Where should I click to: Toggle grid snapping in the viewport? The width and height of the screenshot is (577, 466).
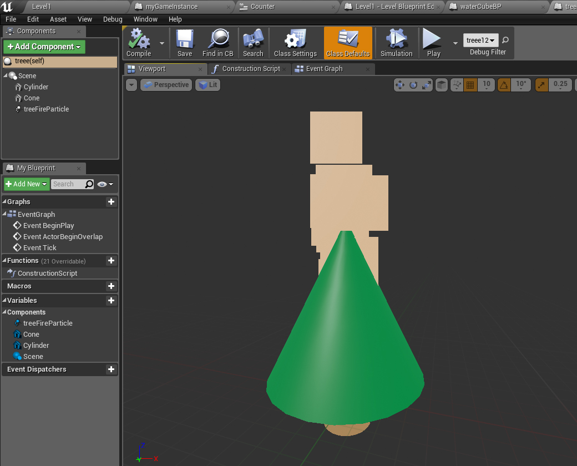470,85
